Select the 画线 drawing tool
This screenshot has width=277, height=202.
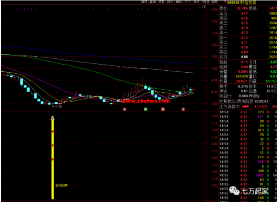coord(179,2)
